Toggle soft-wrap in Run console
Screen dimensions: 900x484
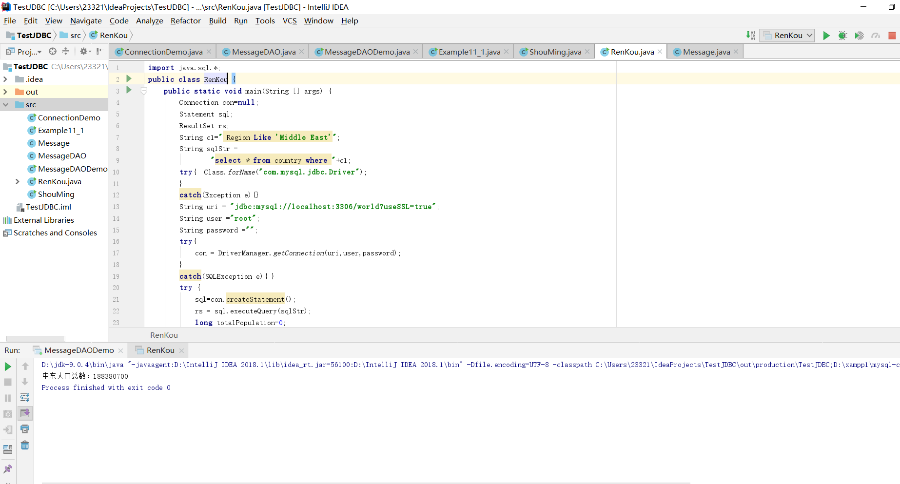(25, 397)
